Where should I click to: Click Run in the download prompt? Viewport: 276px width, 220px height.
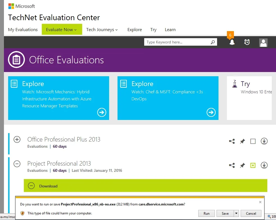[x=206, y=213]
